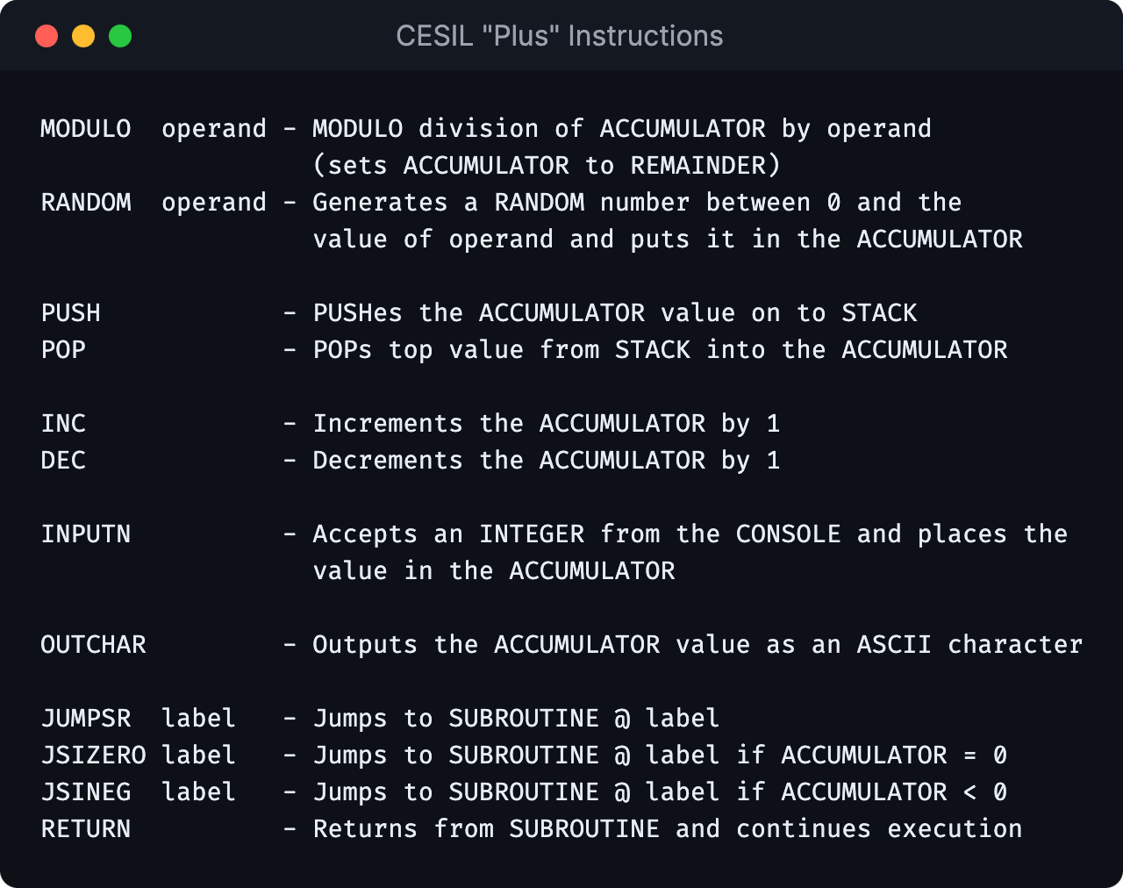The image size is (1123, 888).
Task: Select the OUTCHAR instruction label
Action: pyautogui.click(x=93, y=644)
